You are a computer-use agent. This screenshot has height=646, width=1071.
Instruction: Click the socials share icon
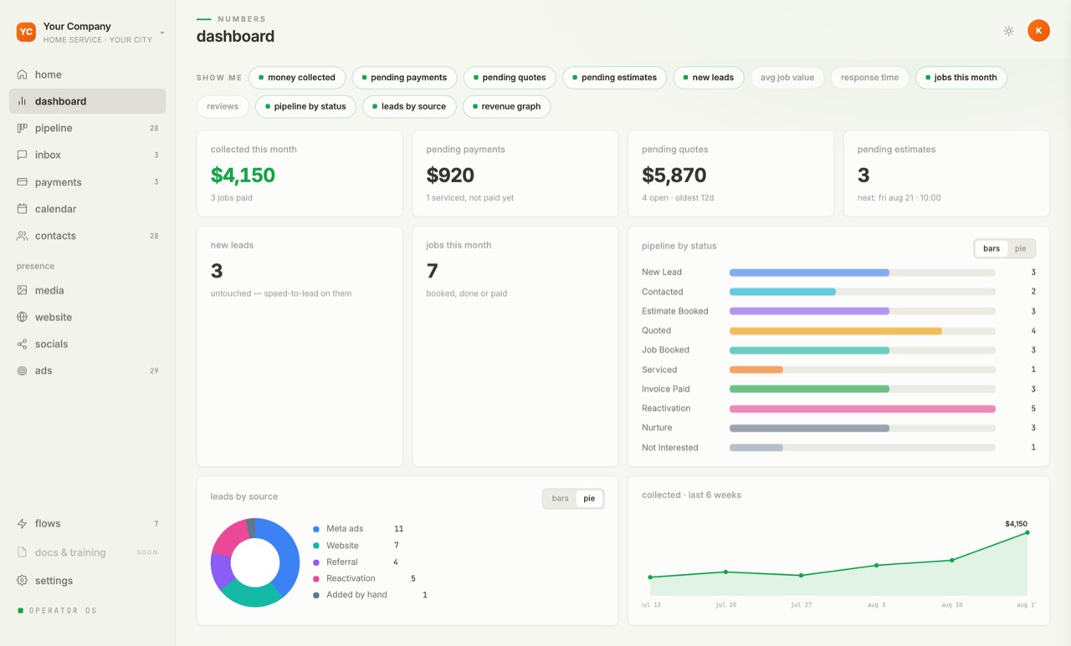tap(22, 343)
